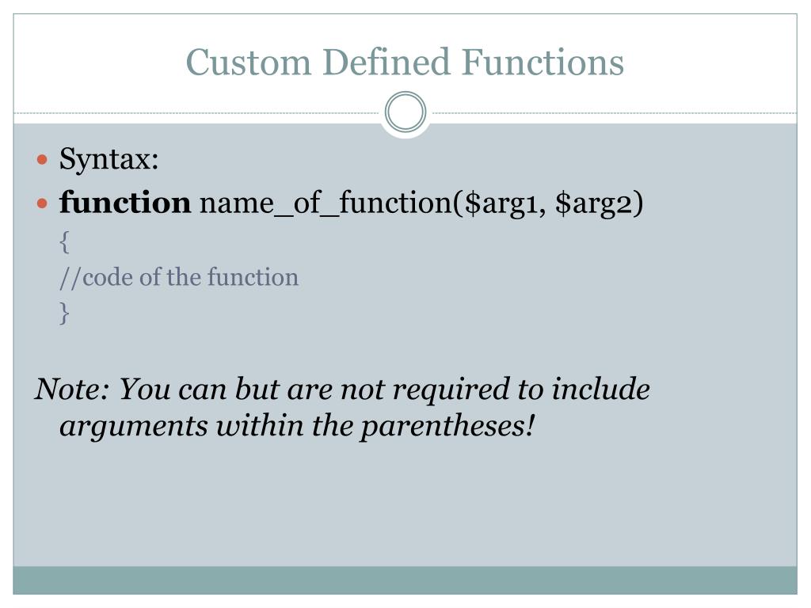This screenshot has width=811, height=608.
Task: Click the word Functions in the title
Action: [543, 62]
